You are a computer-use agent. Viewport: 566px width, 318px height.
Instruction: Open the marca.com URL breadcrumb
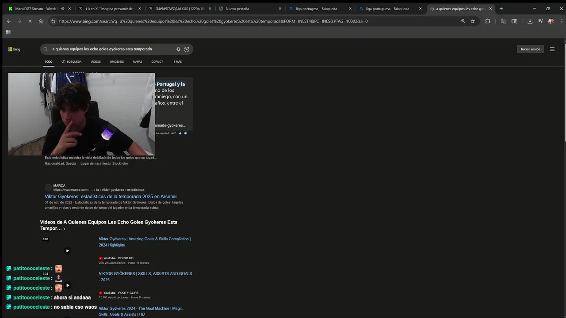click(99, 190)
